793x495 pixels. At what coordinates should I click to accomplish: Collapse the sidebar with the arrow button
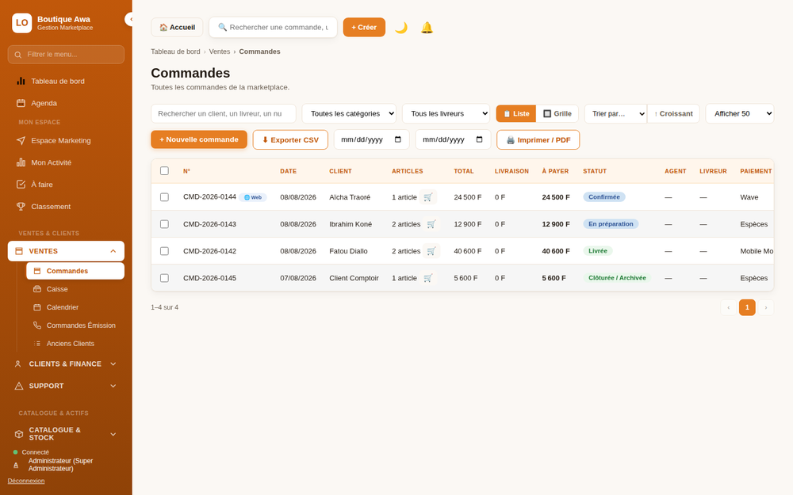(x=129, y=19)
